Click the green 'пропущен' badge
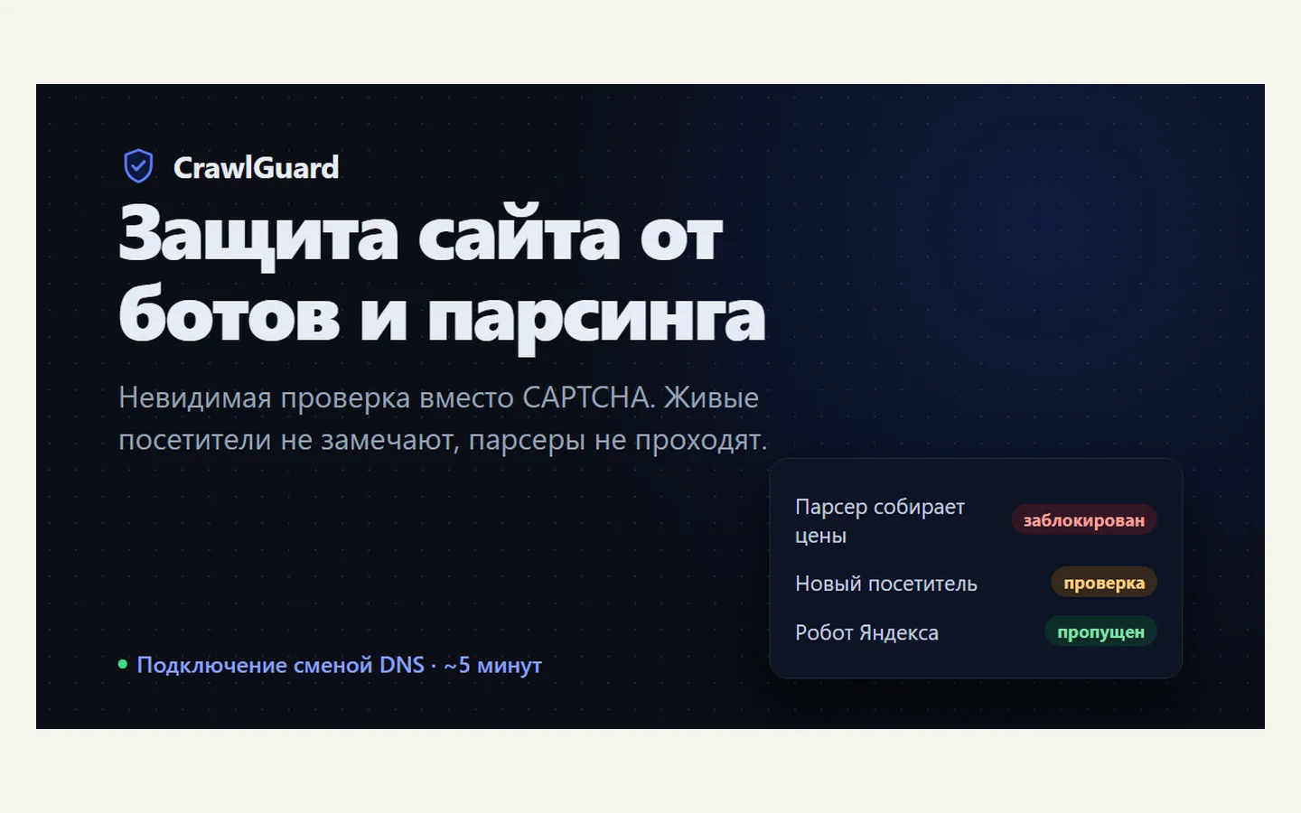1301x813 pixels. click(x=1100, y=631)
